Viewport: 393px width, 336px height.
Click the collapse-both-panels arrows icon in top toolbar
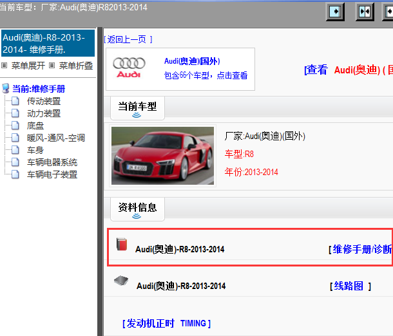coord(365,12)
